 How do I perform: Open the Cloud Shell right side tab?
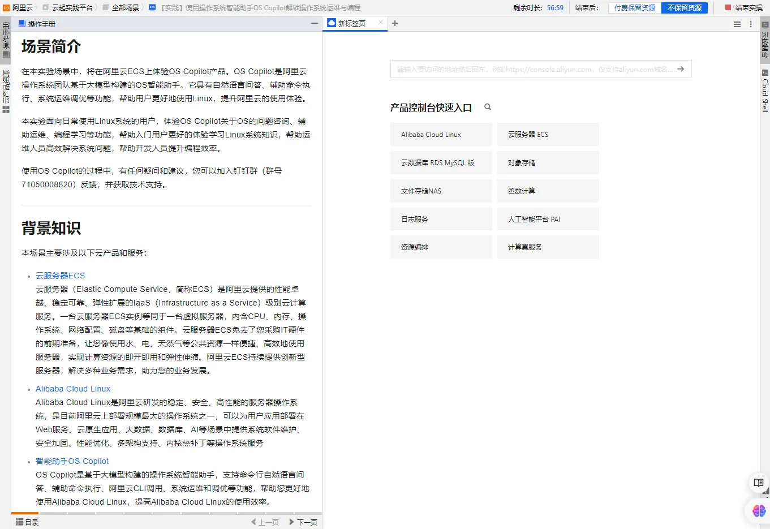tap(765, 91)
